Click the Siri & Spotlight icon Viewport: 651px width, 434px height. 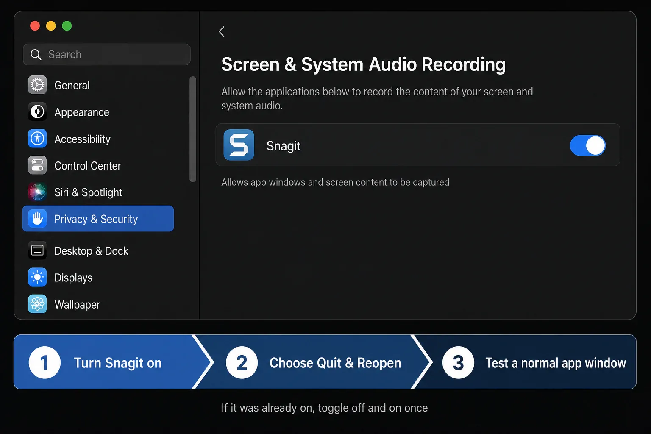[x=37, y=192]
